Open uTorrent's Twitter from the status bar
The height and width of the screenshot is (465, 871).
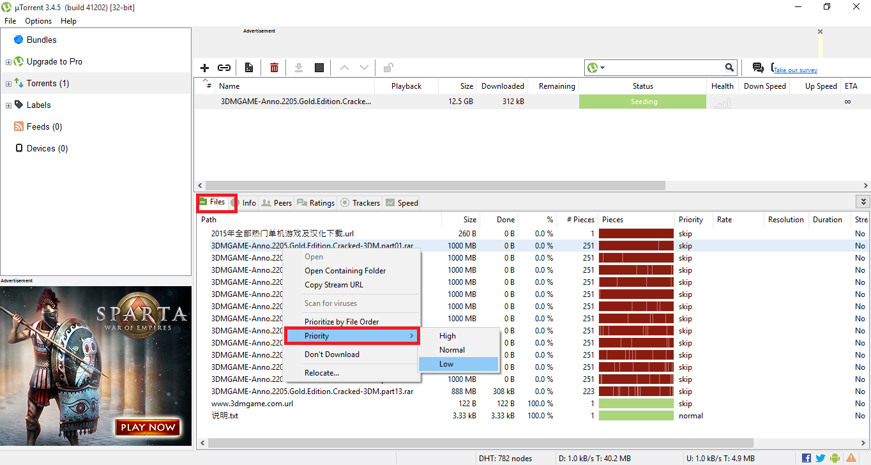click(820, 458)
